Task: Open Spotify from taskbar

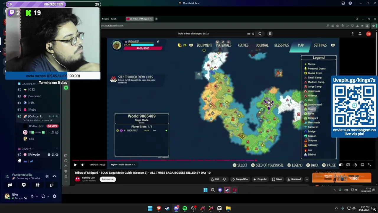Action: [x=185, y=208]
